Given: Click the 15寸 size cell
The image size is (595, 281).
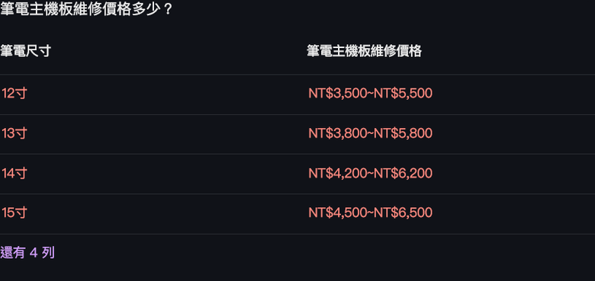Looking at the screenshot, I should [x=14, y=212].
